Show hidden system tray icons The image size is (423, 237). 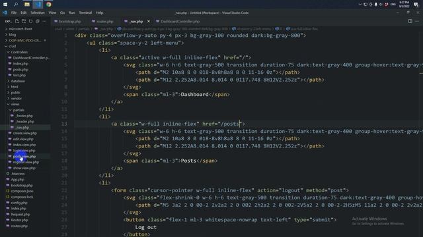[360, 5]
